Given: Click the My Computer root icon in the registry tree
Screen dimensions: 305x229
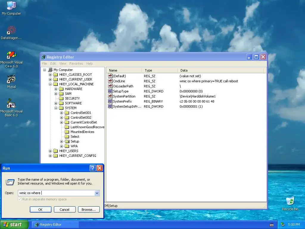Looking at the screenshot, I should [50, 70].
